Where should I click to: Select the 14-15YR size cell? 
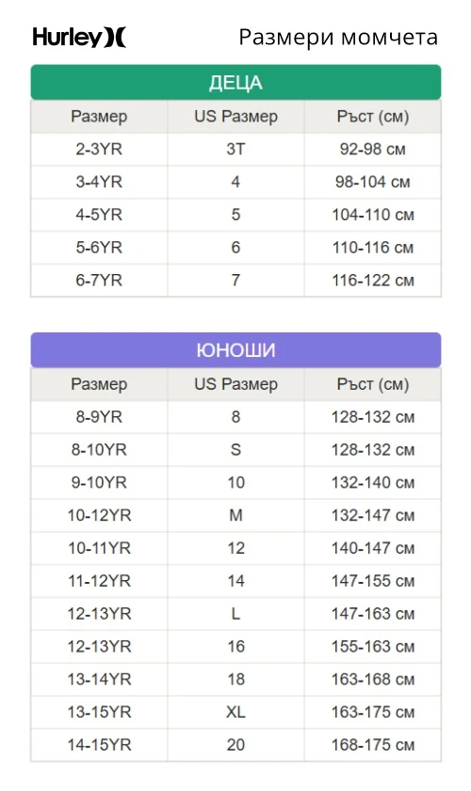99,745
